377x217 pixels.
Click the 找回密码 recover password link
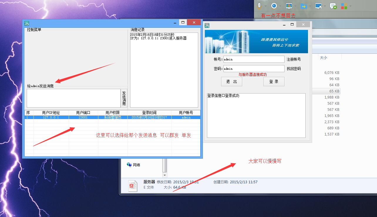coord(294,69)
